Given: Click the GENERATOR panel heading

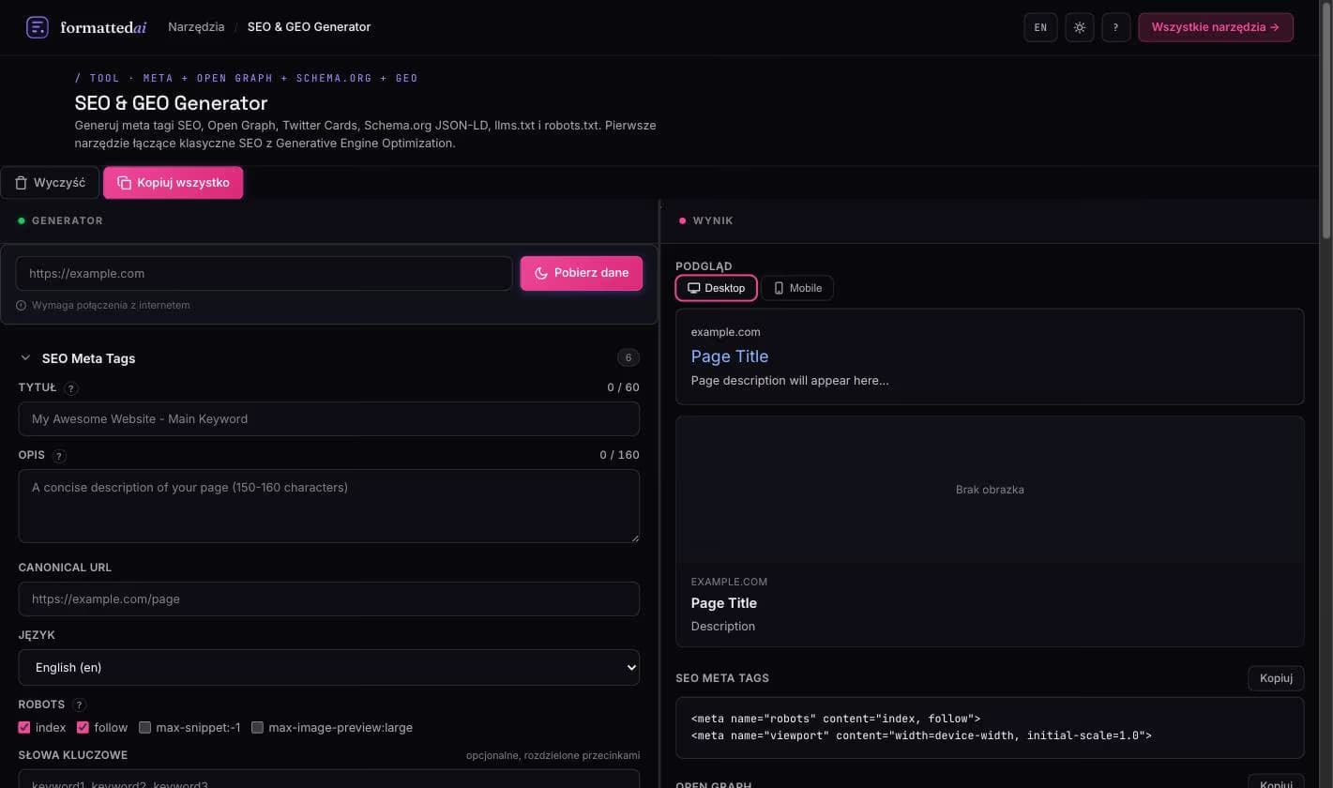Looking at the screenshot, I should [68, 220].
